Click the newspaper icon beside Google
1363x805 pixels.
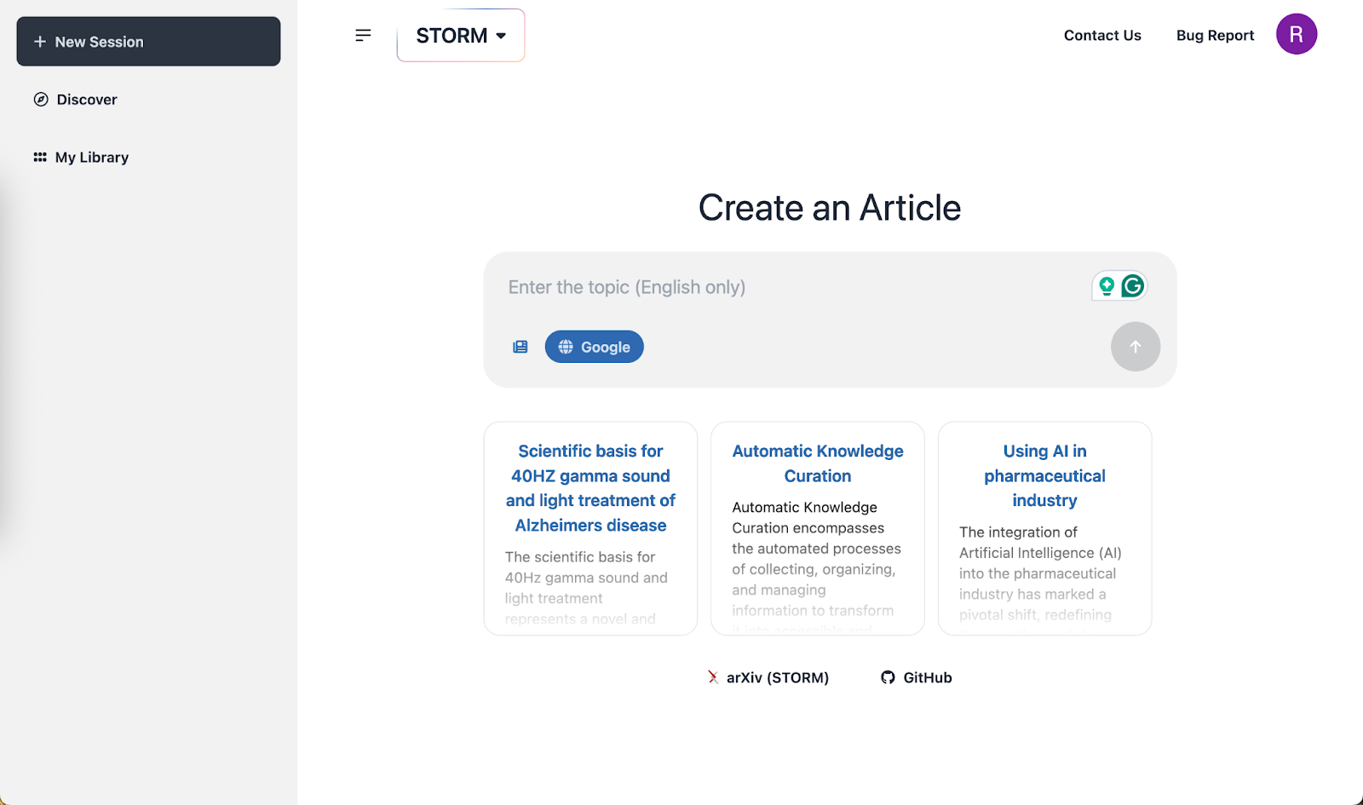tap(520, 347)
